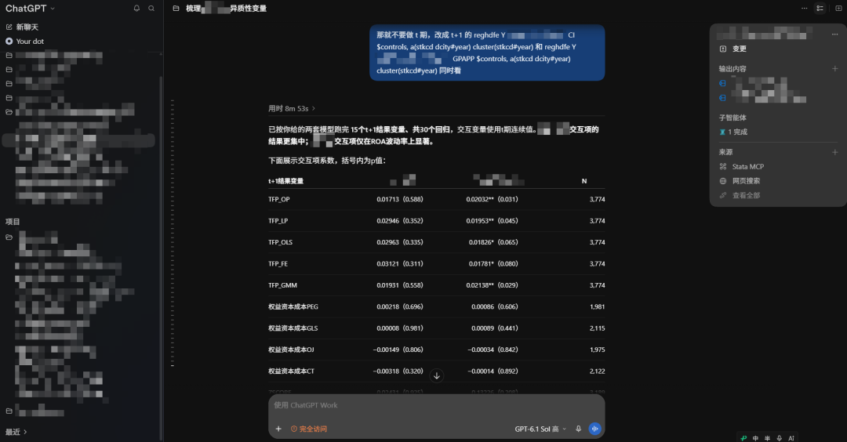Open the top bar three-dots menu

805,8
